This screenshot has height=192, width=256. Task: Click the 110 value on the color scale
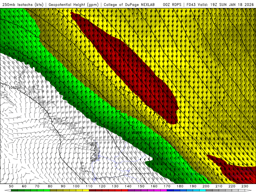click(x=89, y=186)
